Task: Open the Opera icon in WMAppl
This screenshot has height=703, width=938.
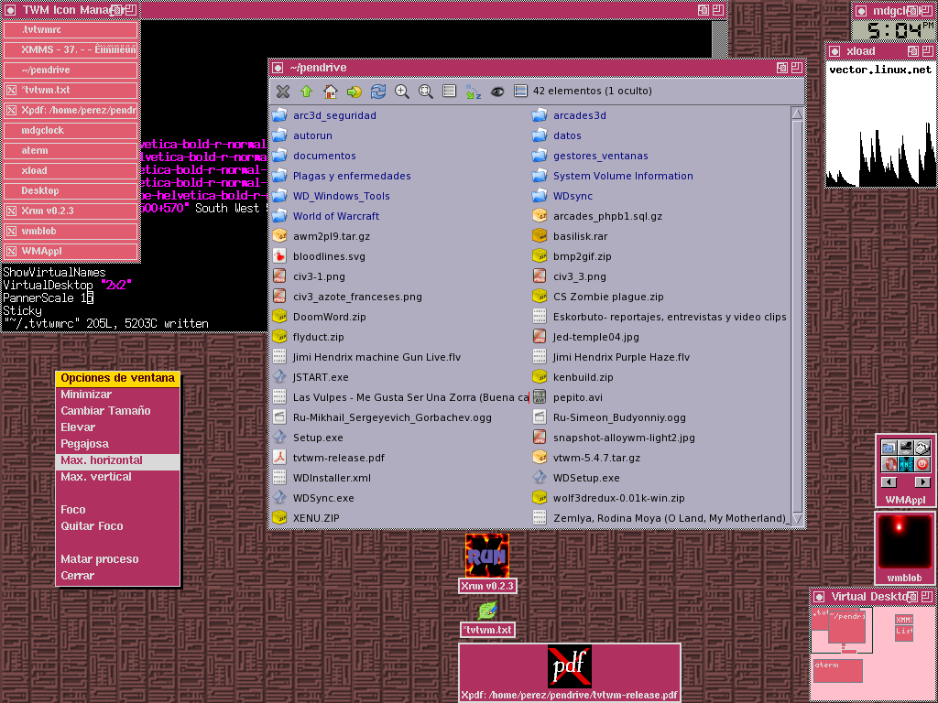Action: point(889,464)
